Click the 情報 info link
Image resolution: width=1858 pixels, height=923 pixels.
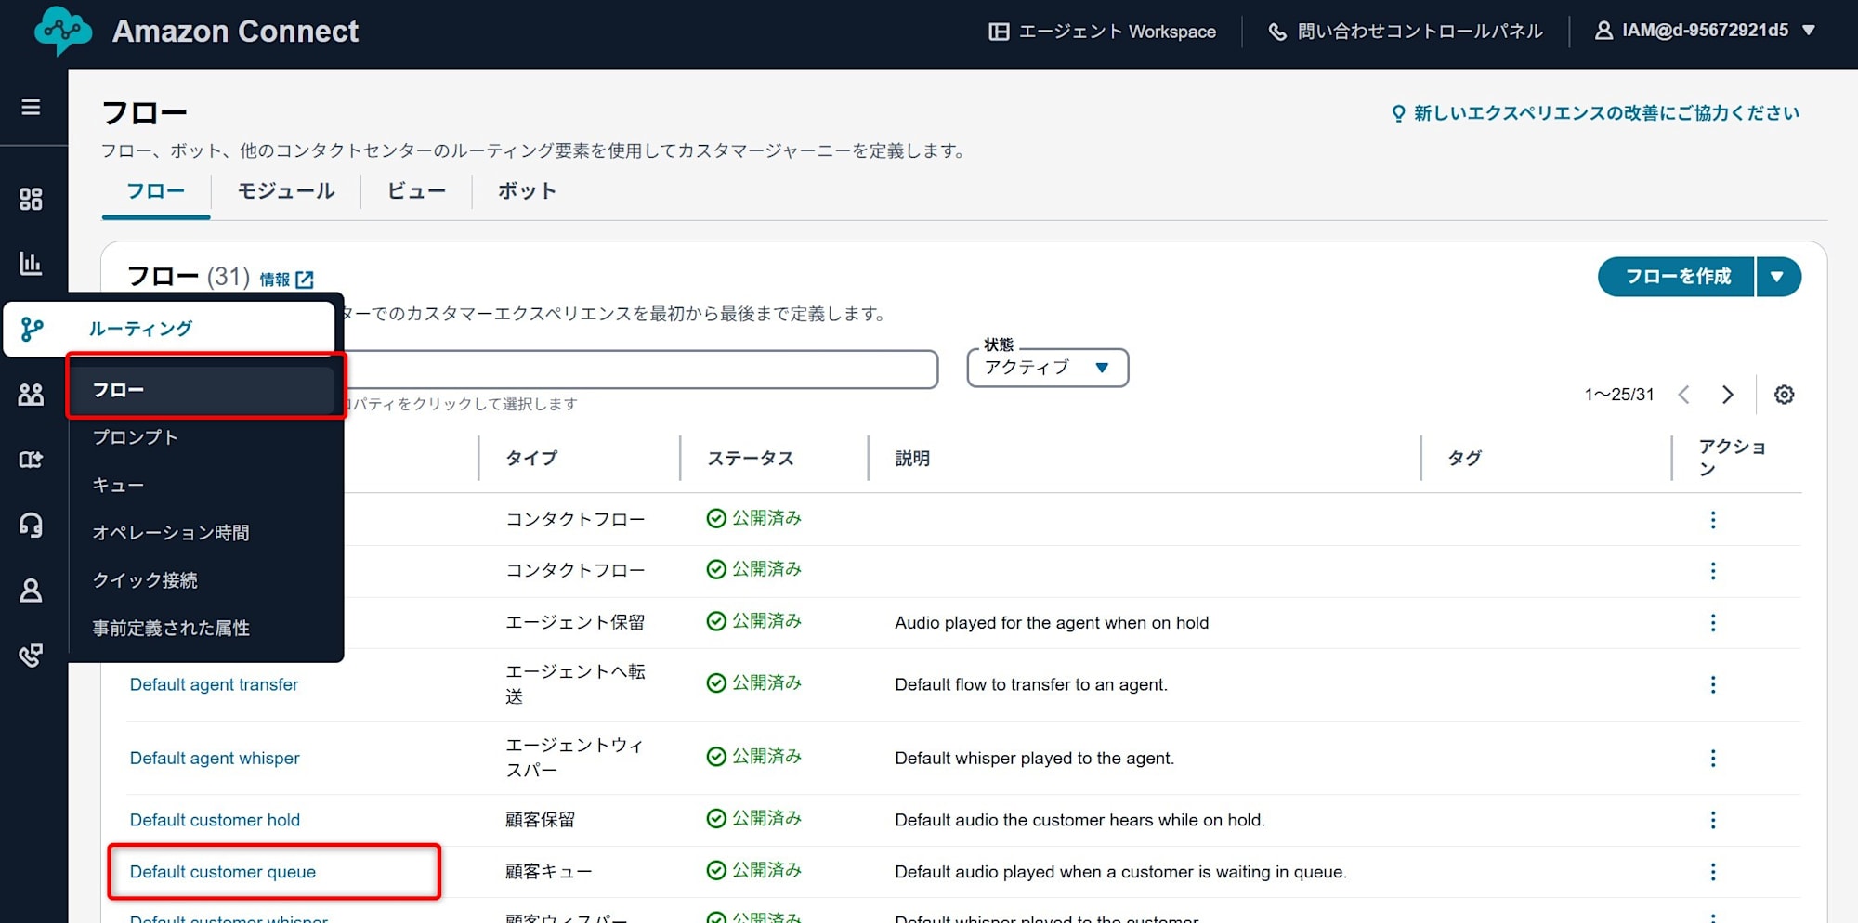pyautogui.click(x=275, y=279)
